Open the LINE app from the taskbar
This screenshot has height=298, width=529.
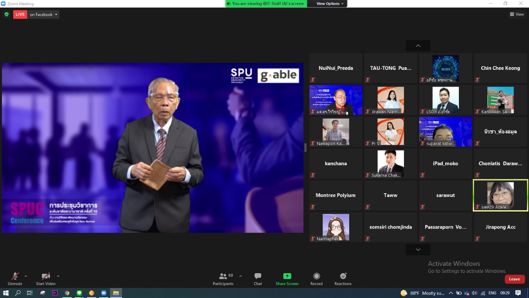[79, 293]
